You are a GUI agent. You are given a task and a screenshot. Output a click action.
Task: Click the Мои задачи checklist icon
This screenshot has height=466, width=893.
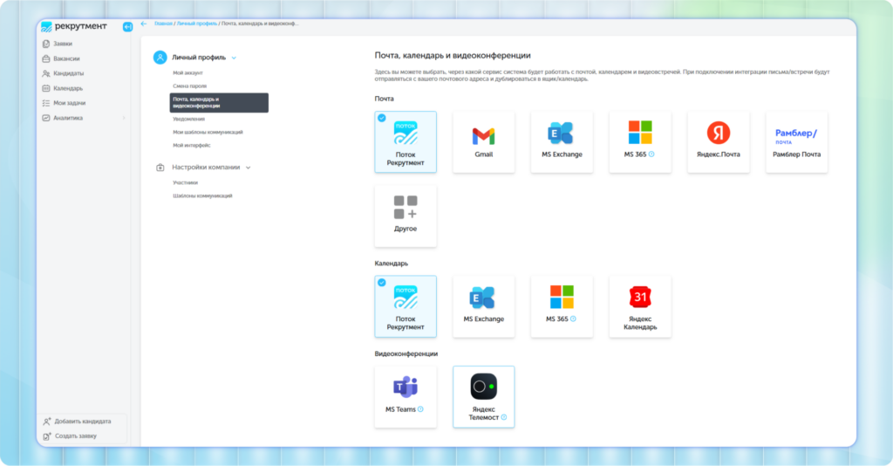pos(46,103)
